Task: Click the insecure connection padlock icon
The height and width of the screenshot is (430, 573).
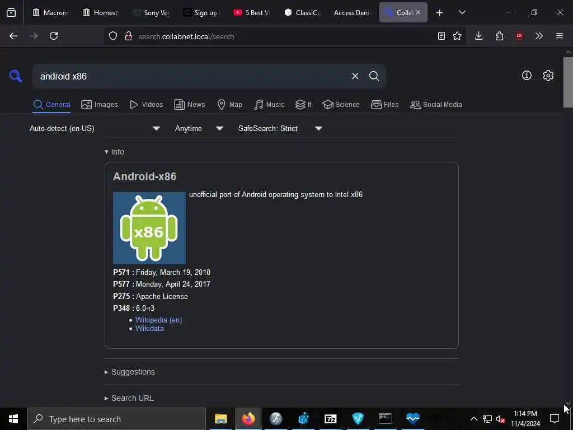Action: tap(128, 36)
